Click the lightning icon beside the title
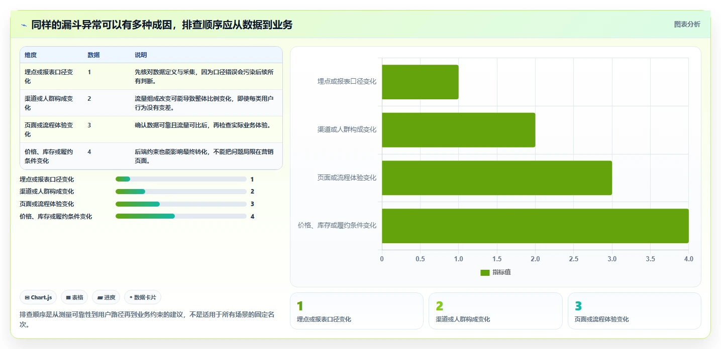 coord(24,25)
